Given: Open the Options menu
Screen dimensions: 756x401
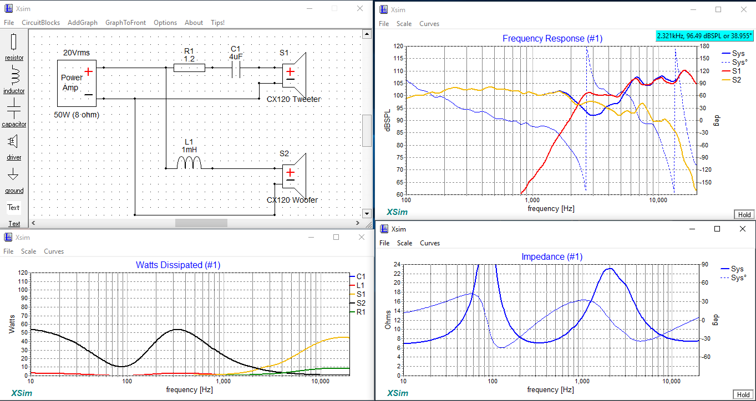Looking at the screenshot, I should coord(165,22).
